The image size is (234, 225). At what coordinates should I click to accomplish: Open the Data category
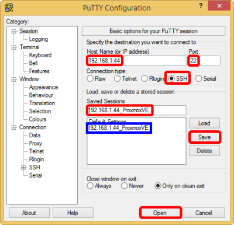35,136
